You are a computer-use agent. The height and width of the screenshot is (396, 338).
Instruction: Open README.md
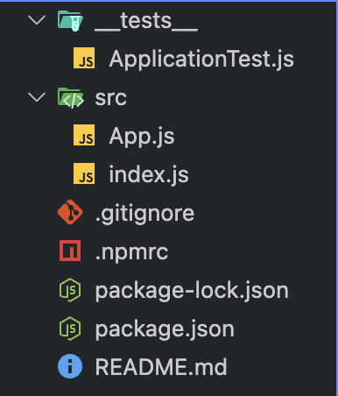click(x=161, y=367)
